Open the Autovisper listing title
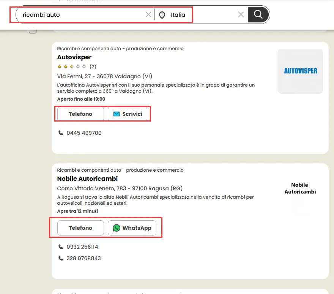 pyautogui.click(x=74, y=57)
